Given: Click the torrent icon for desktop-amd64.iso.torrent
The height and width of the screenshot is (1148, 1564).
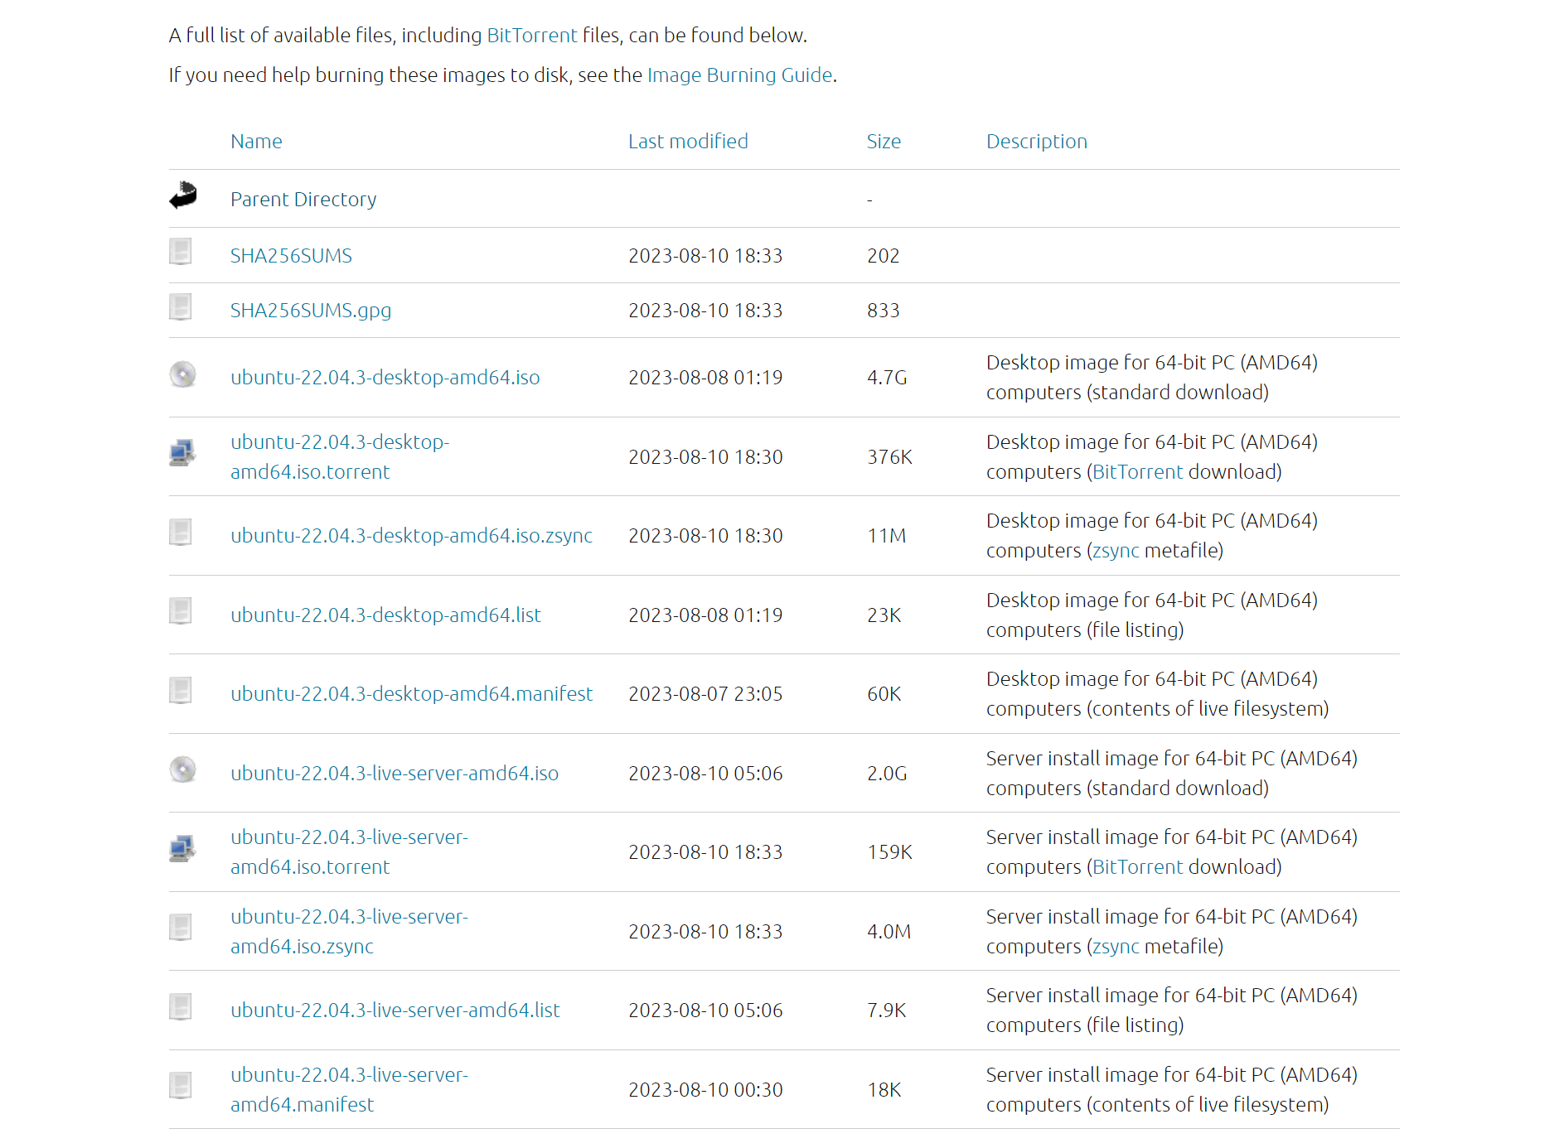Looking at the screenshot, I should (182, 453).
